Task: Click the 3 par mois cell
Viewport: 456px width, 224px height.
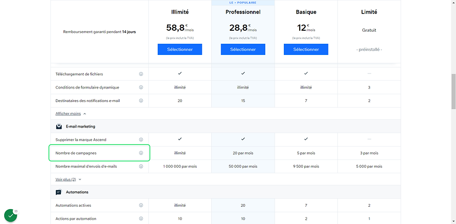Action: (x=369, y=153)
